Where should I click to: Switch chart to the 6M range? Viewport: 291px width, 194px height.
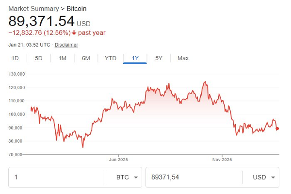[x=86, y=58]
